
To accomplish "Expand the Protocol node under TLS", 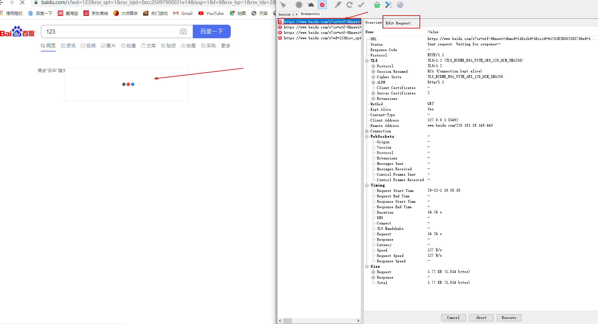I will pyautogui.click(x=373, y=66).
